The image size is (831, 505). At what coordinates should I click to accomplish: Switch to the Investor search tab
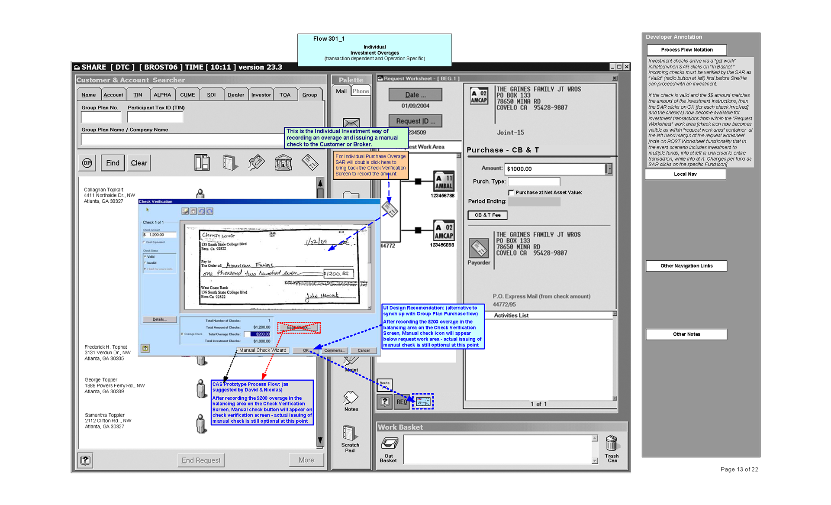(x=261, y=95)
